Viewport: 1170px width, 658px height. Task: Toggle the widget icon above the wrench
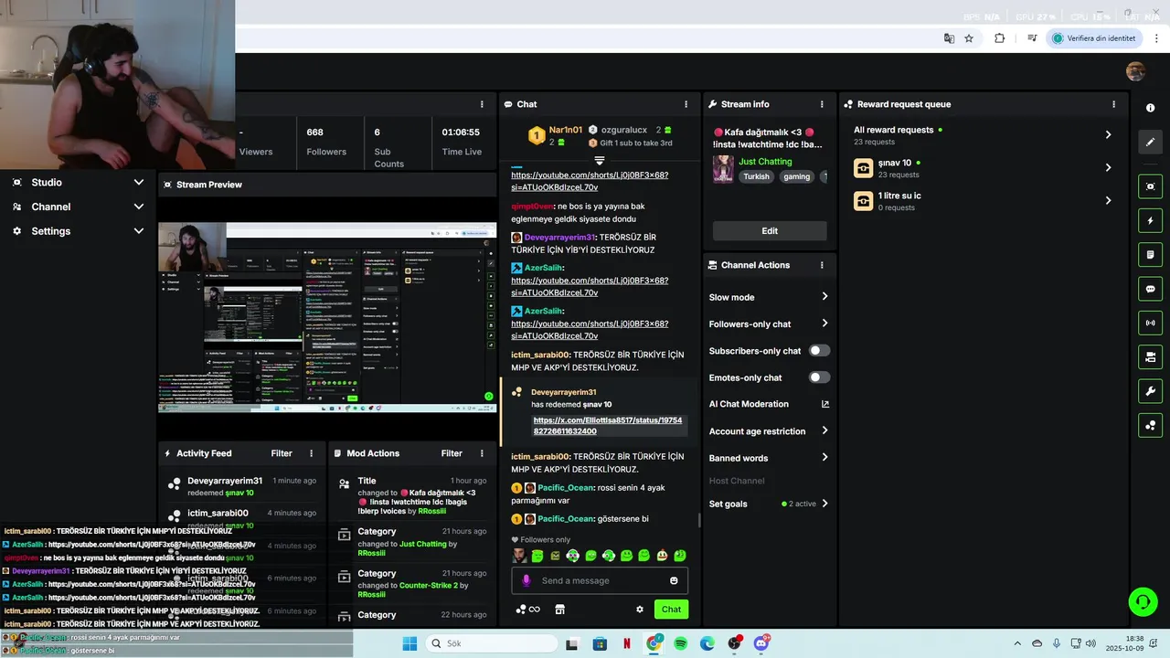point(1150,356)
